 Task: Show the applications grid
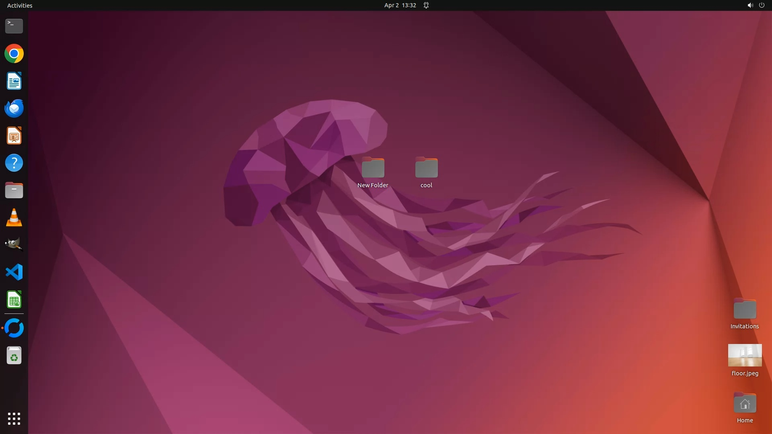tap(14, 419)
